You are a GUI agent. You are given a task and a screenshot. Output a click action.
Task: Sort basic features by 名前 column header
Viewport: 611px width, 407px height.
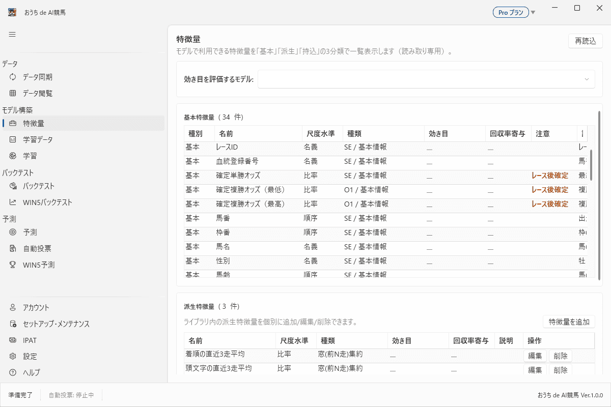pos(258,134)
